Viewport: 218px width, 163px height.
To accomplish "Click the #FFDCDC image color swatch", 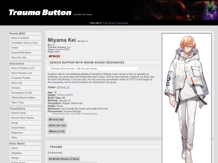I will (x=55, y=56).
